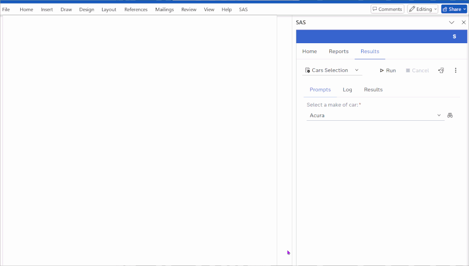
Task: Switch to the Prompts tab
Action: [x=320, y=90]
